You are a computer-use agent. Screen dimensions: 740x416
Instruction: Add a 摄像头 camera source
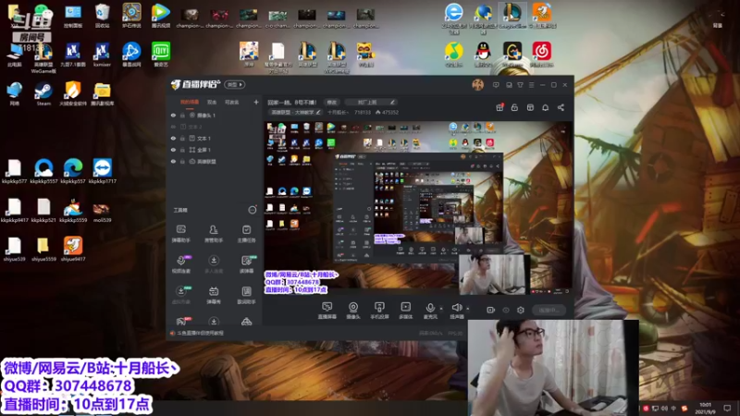[353, 311]
